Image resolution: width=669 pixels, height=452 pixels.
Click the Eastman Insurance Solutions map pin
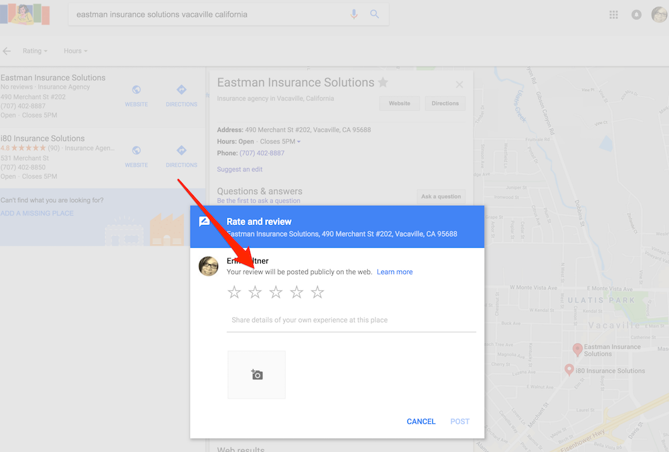(x=577, y=349)
